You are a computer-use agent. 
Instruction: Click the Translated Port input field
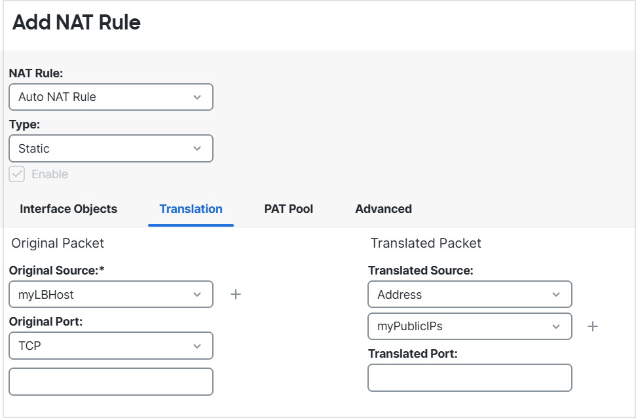(x=470, y=378)
